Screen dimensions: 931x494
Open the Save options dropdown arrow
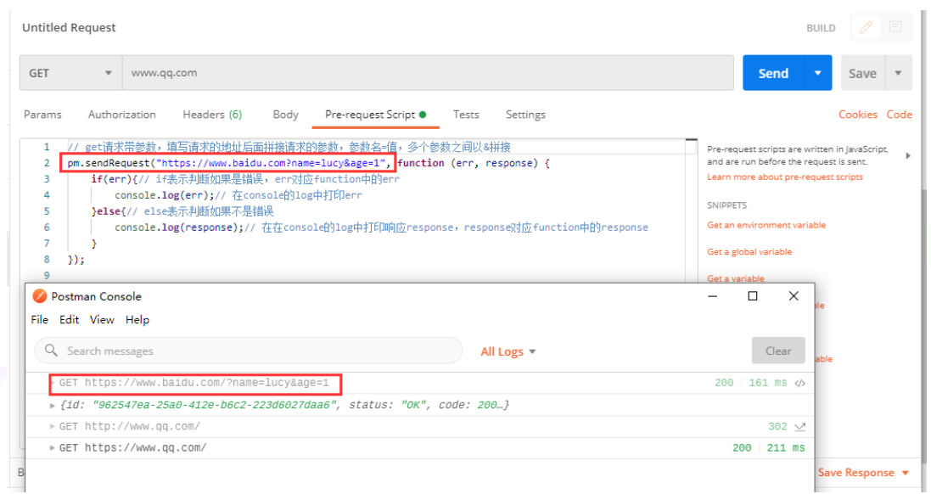(x=898, y=73)
